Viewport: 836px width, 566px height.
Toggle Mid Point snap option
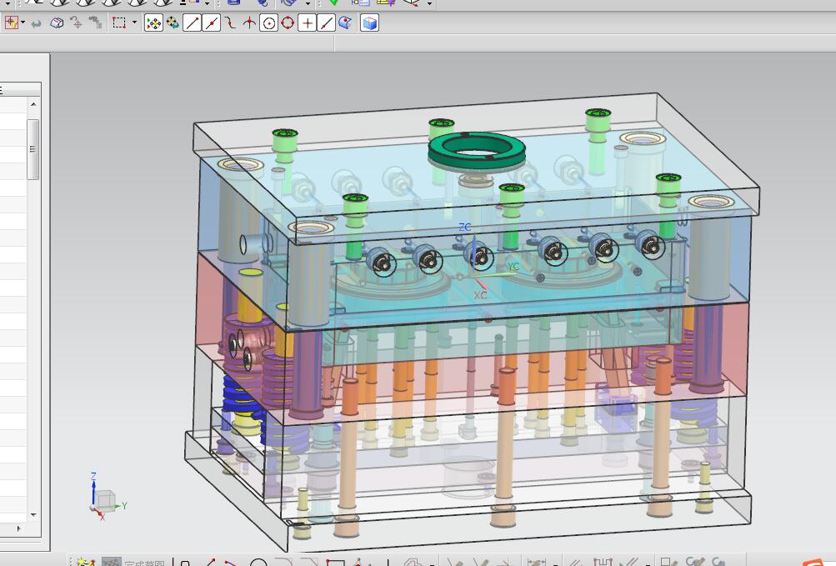[212, 23]
